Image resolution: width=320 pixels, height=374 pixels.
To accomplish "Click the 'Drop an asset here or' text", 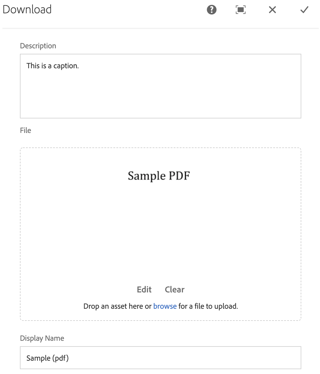I will pyautogui.click(x=117, y=306).
